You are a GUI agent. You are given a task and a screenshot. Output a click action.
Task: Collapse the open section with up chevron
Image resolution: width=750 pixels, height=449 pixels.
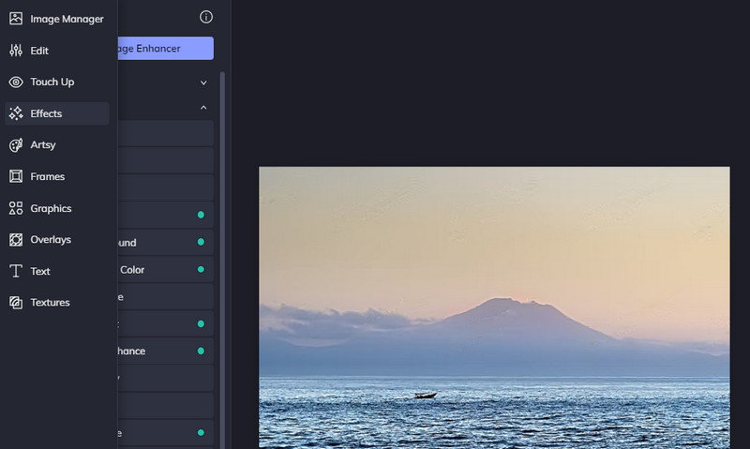click(x=203, y=108)
